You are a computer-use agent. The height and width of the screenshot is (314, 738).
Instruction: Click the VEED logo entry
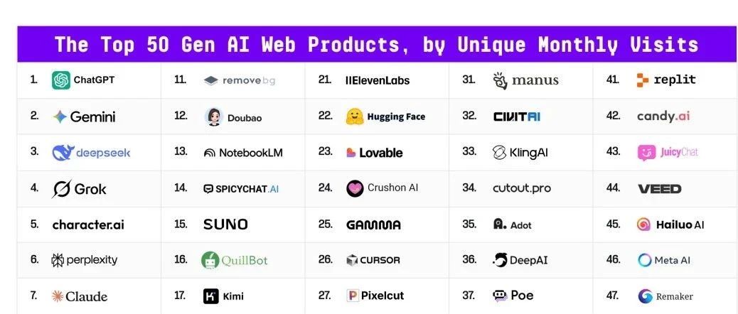click(659, 189)
